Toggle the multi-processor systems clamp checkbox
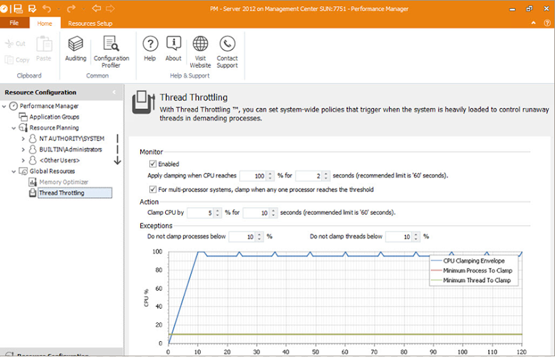Image resolution: width=555 pixels, height=357 pixels. point(153,189)
